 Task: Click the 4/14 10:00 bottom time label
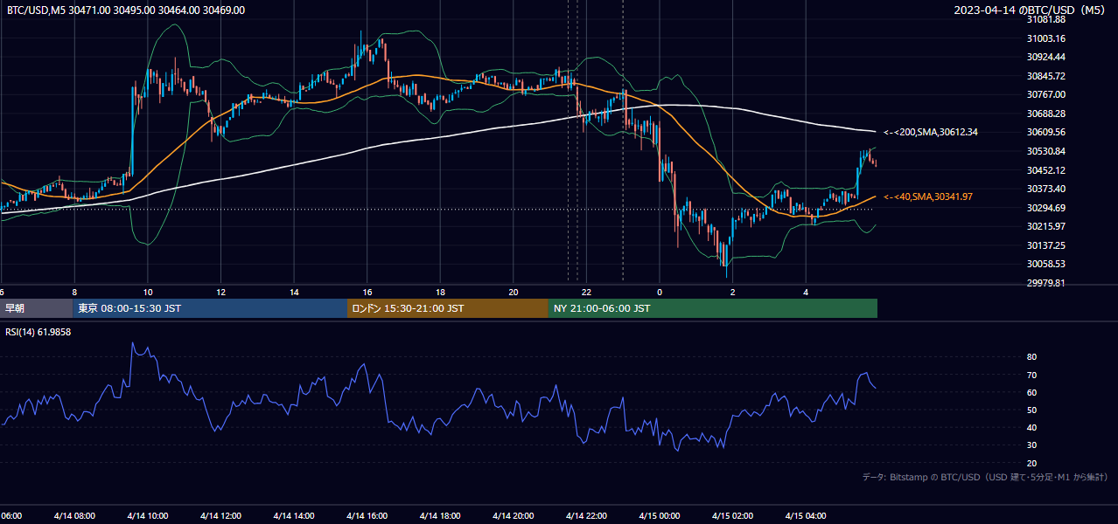147,515
